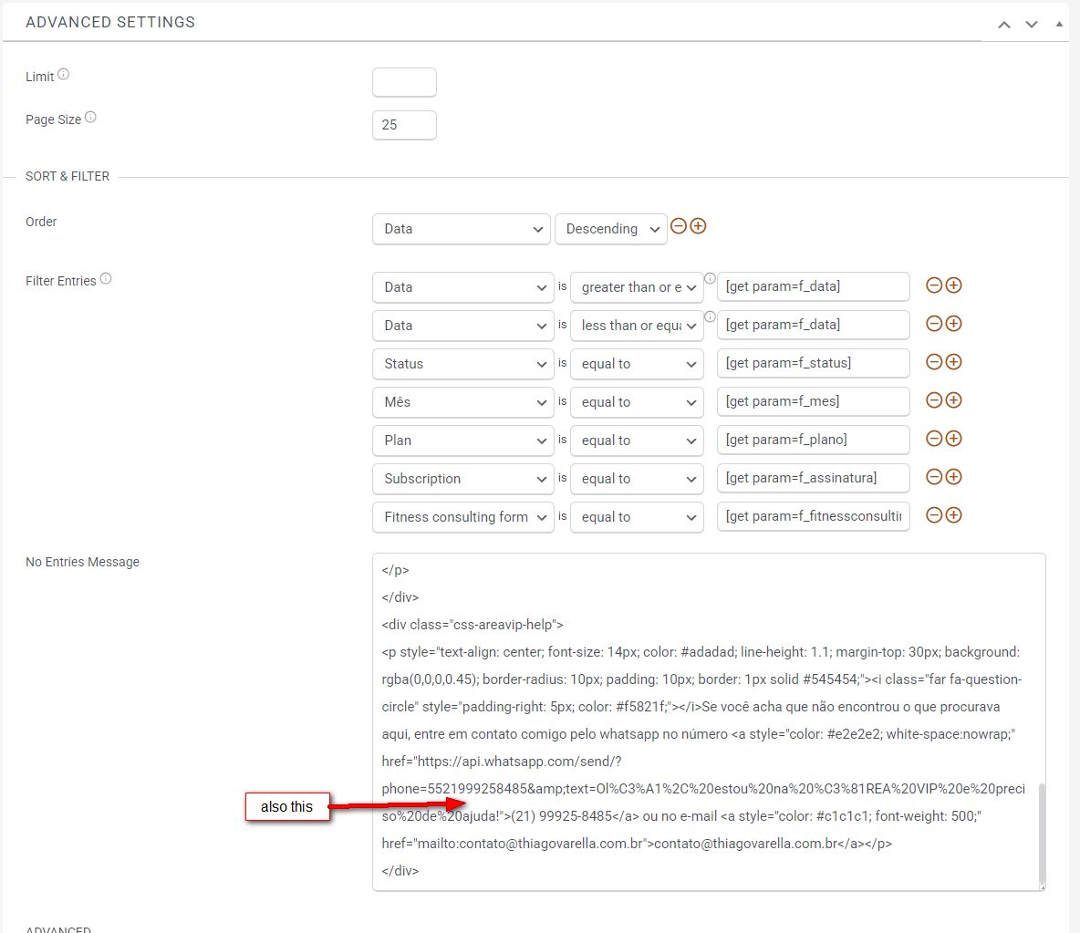Open the Descending sort direction dropdown

(611, 229)
